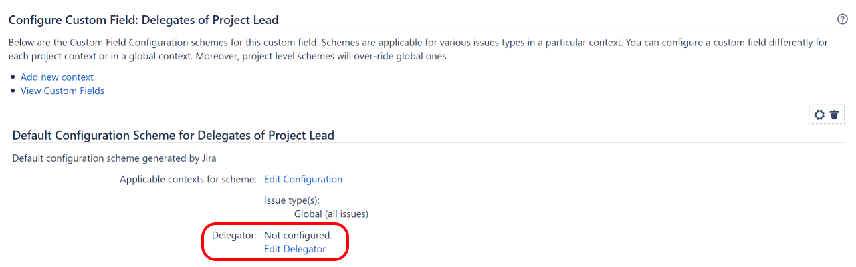Click the bullet next to Add new context
The height and width of the screenshot is (267, 856).
[13, 77]
